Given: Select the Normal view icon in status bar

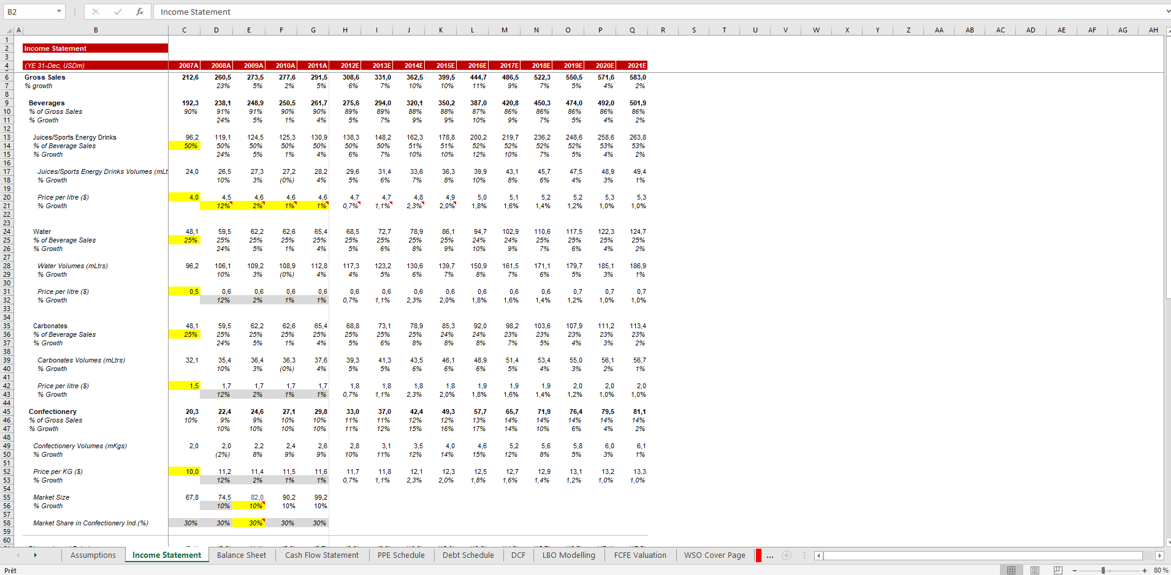Looking at the screenshot, I should point(1012,570).
